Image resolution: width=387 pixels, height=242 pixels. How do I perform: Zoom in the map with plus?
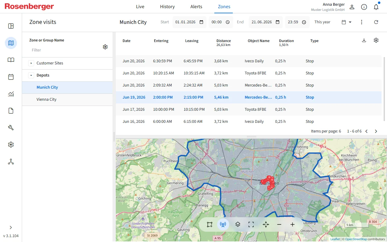point(292,224)
